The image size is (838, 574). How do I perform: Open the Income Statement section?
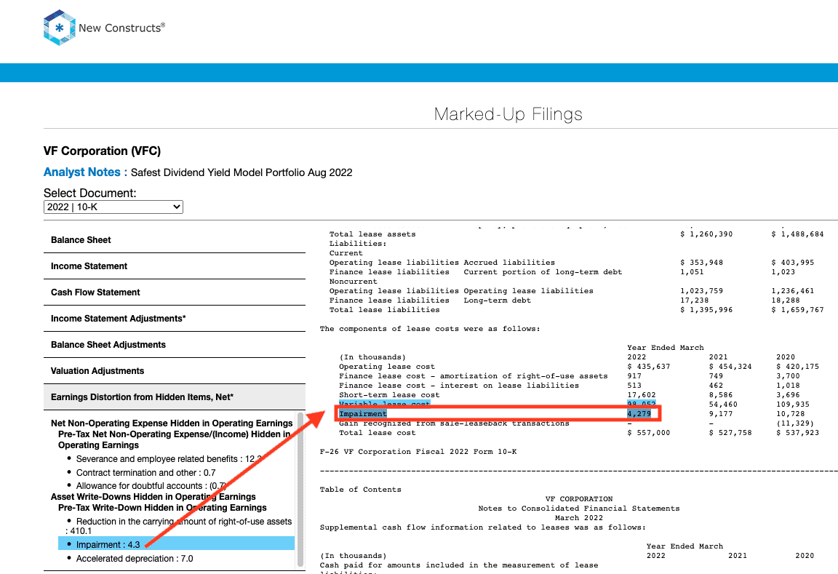pos(175,266)
